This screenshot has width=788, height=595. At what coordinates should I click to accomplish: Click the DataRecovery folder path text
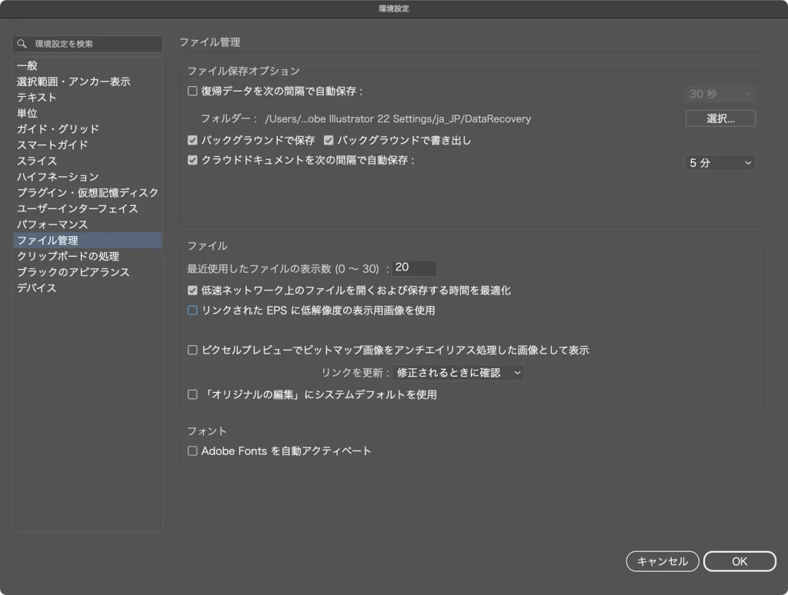[x=398, y=119]
